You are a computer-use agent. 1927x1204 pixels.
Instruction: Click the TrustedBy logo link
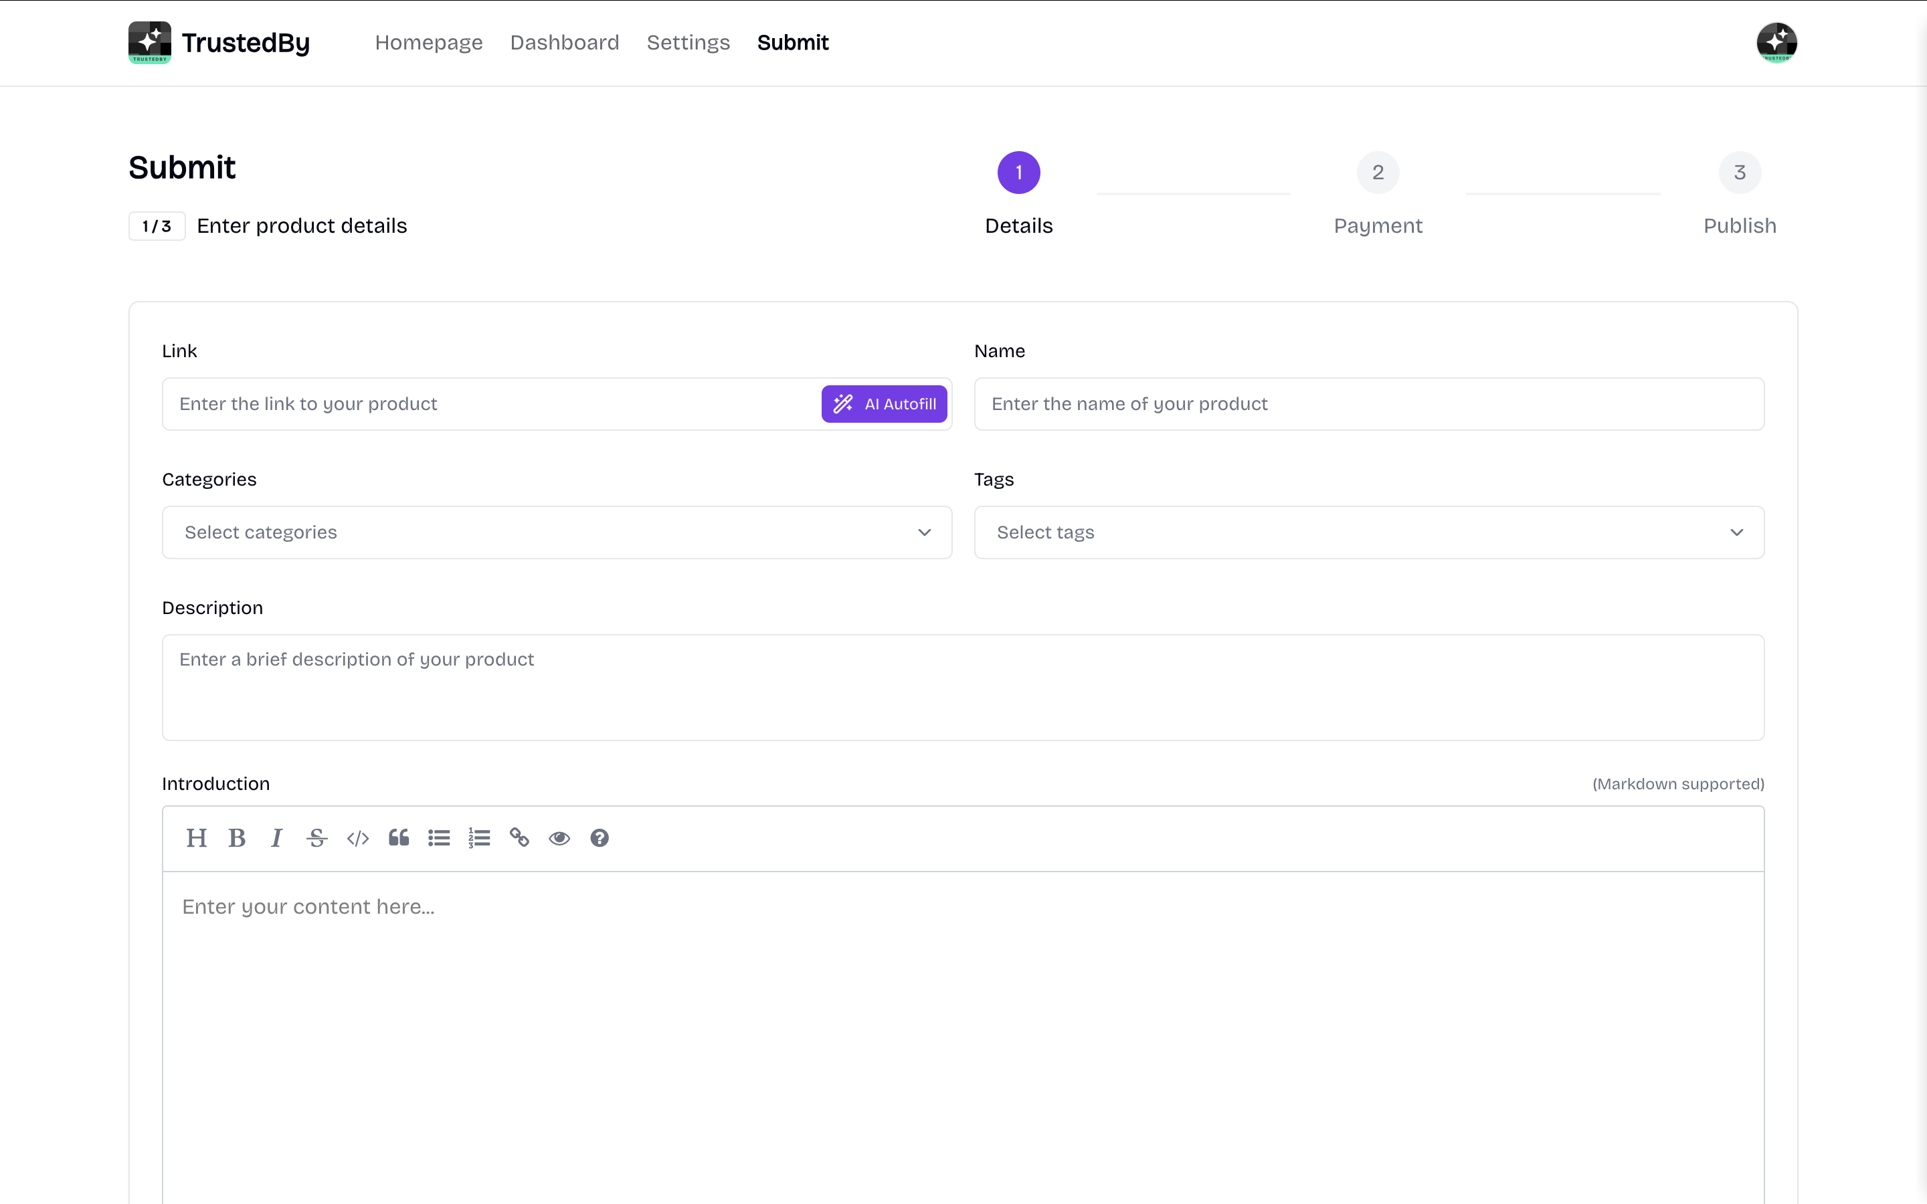click(219, 42)
